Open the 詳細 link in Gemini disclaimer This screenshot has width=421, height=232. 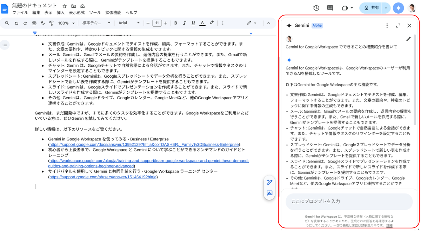[x=389, y=225]
